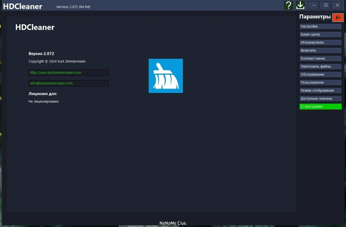
Task: Open the help question mark icon
Action: [x=289, y=5]
